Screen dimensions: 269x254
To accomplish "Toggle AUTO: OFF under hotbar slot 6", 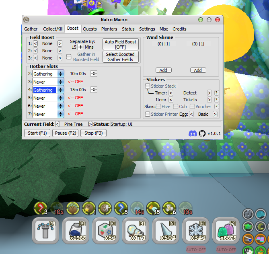I will (196, 250).
